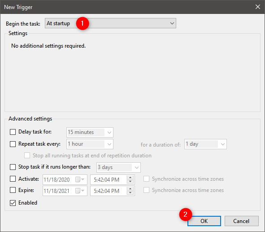Open the Activate date calendar picker icon

[x=80, y=179]
